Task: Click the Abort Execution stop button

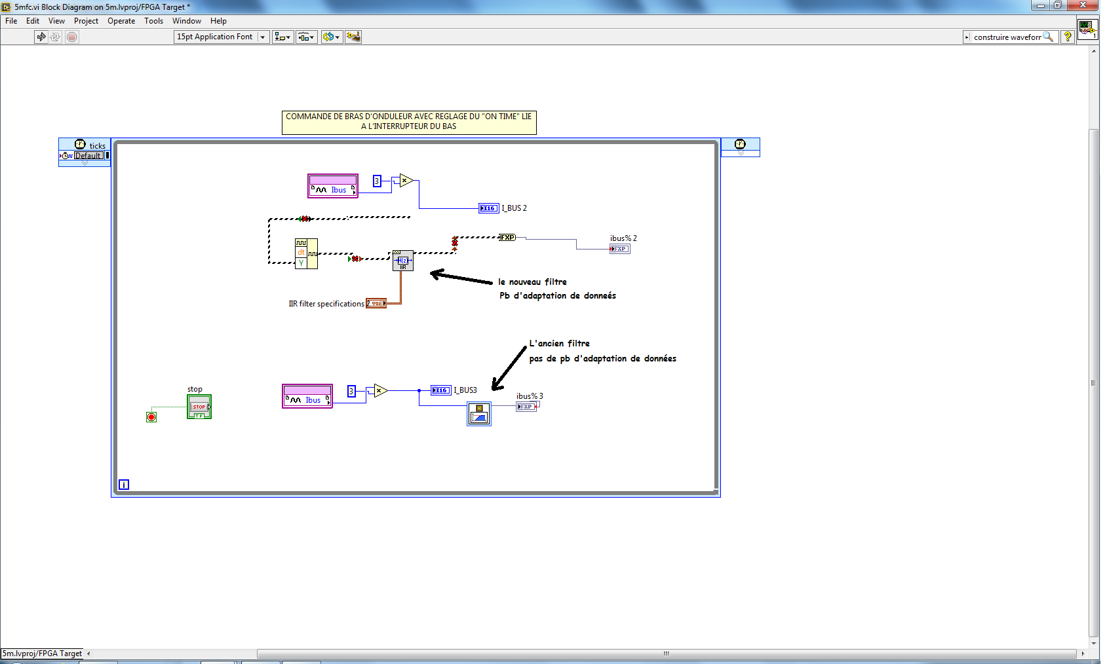Action: tap(72, 37)
